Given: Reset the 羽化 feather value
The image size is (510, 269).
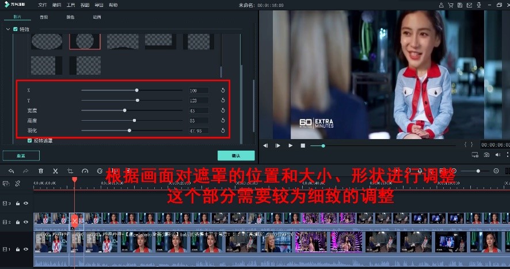Looking at the screenshot, I should (223, 130).
